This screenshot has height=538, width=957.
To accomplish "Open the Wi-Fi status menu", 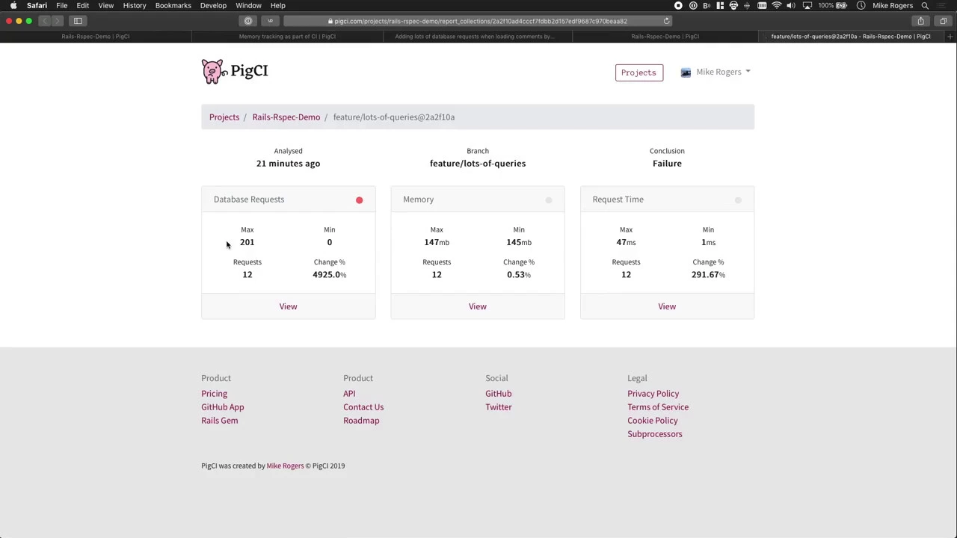I will (x=777, y=5).
